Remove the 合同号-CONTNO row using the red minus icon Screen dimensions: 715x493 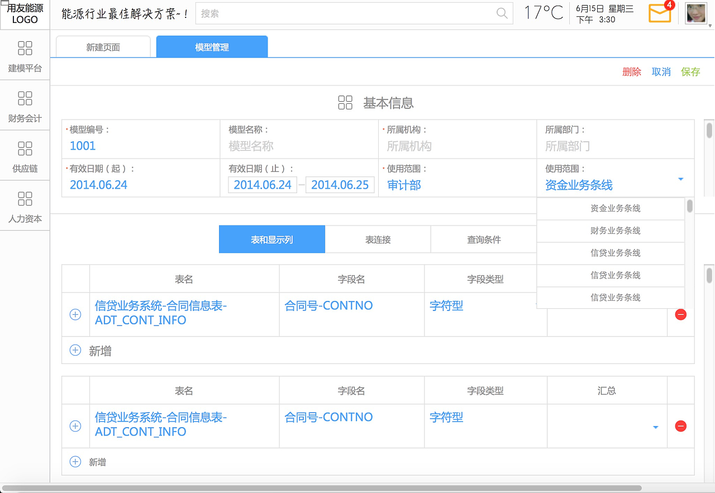tap(680, 314)
